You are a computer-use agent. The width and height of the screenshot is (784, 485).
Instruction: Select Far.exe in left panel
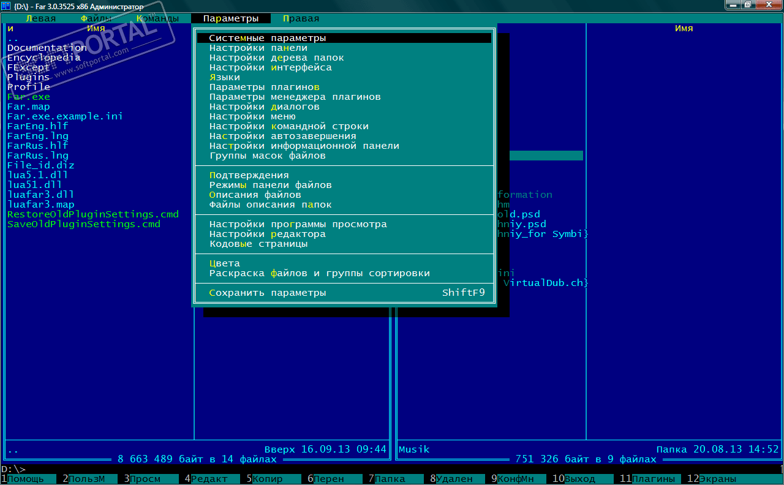29,97
